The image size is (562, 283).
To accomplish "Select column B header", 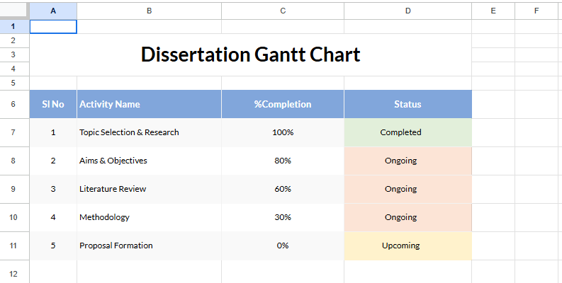I will coord(149,10).
